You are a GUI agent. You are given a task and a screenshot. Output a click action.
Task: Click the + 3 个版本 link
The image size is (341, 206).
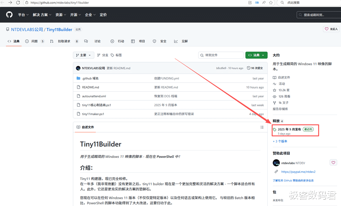tap(280, 141)
